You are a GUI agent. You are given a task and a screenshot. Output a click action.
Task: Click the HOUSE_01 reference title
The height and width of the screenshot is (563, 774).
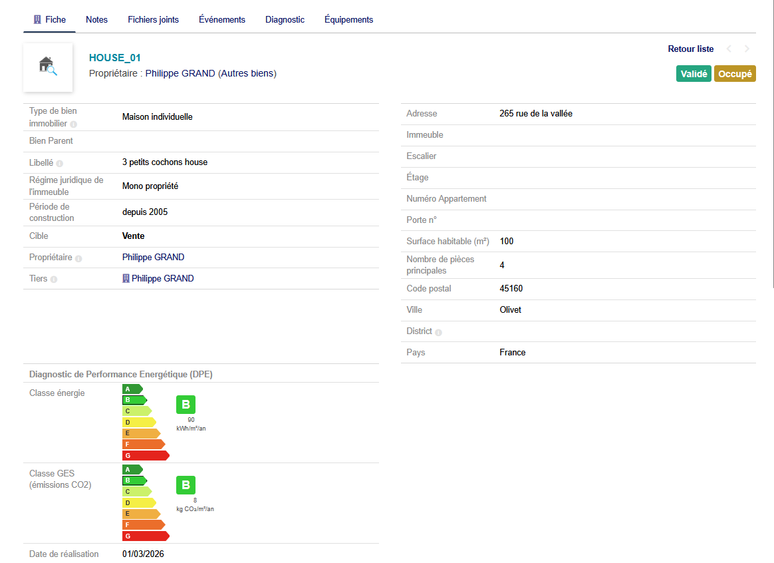(115, 58)
